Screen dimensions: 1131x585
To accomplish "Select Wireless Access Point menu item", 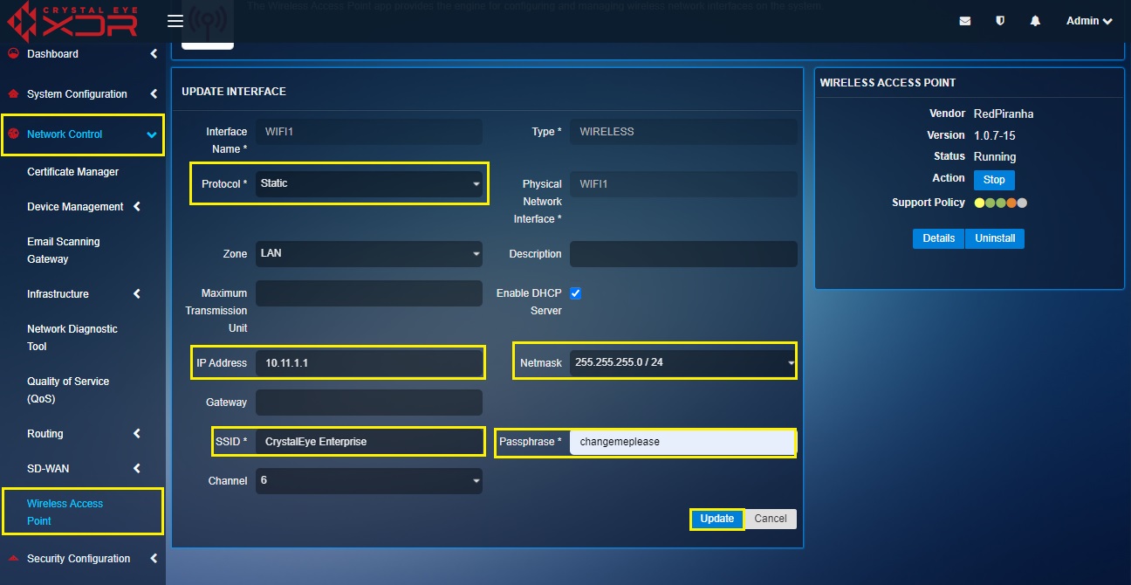I will (x=65, y=513).
